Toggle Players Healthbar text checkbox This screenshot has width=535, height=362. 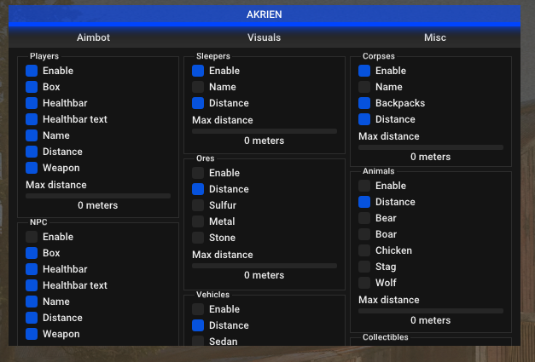[32, 119]
